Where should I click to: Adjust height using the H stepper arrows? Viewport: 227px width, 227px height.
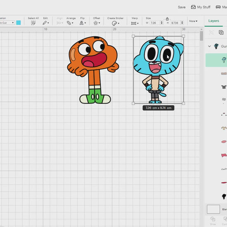182,23
